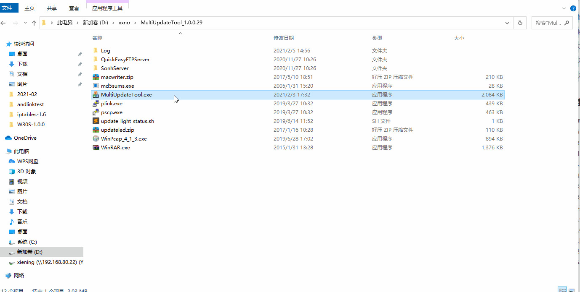Open the 文件 ribbon menu
This screenshot has height=292, width=580.
pos(9,8)
